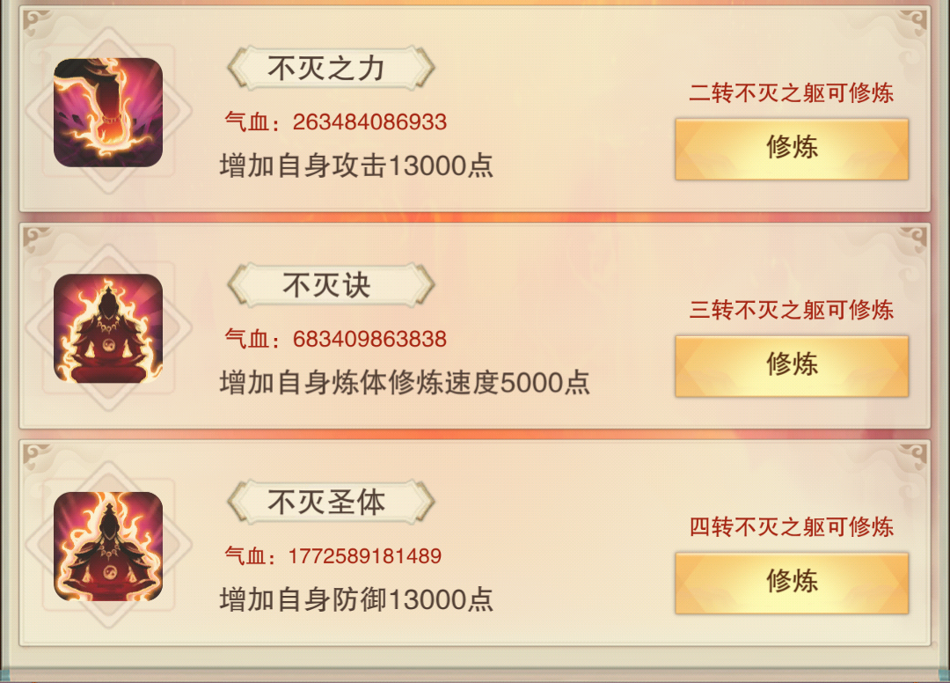Viewport: 950px width, 683px height.
Task: Click 修炼 button for 不灭圣体
Action: click(792, 583)
